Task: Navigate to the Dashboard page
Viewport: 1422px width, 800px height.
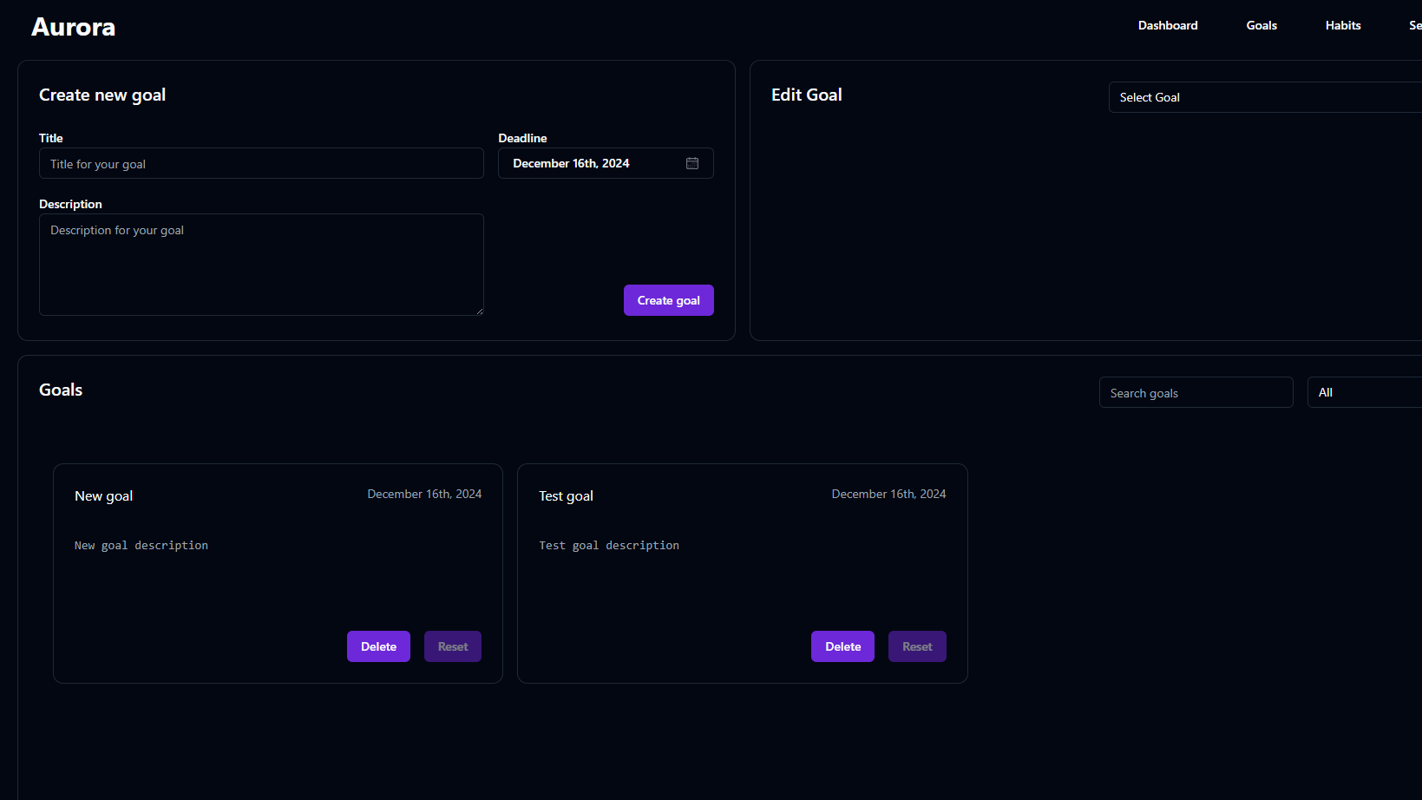Action: 1167,25
